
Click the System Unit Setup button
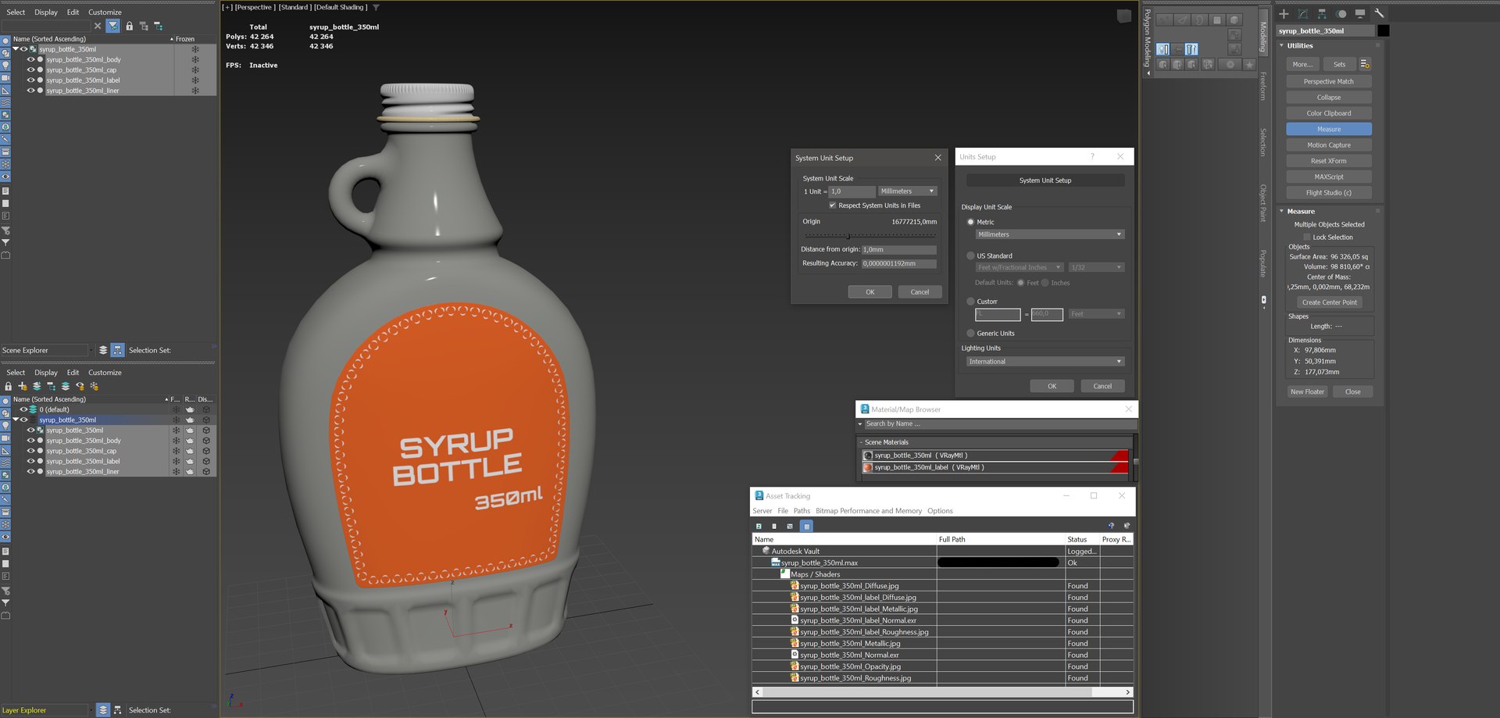1045,180
